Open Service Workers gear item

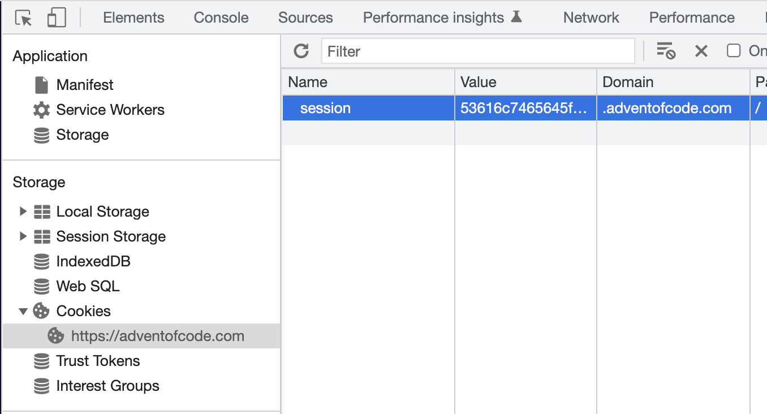click(x=98, y=110)
